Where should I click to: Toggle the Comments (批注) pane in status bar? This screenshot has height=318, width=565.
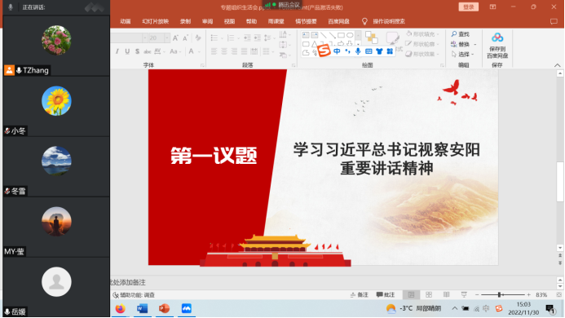click(386, 294)
